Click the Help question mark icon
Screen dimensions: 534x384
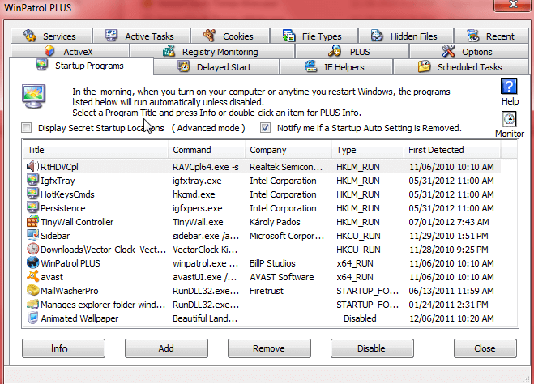pos(509,86)
